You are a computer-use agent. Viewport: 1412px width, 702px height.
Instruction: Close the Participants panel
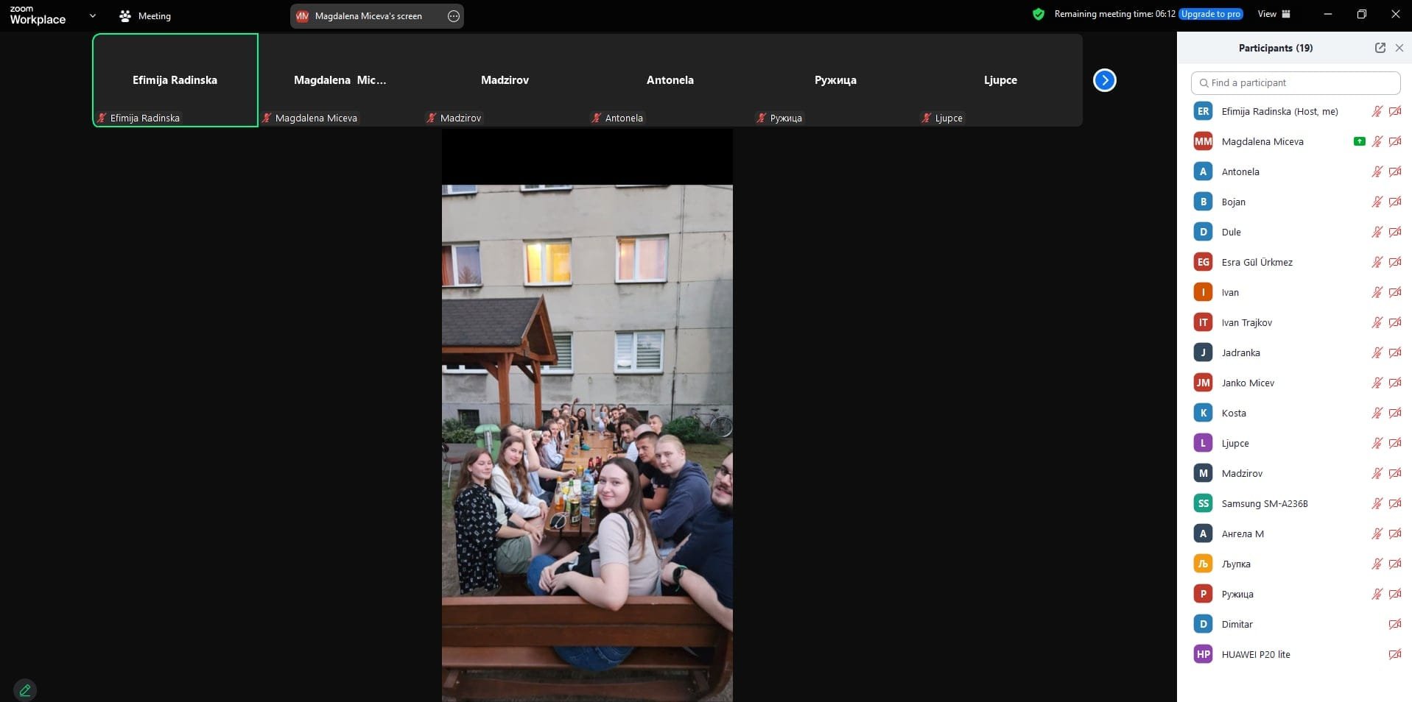click(x=1399, y=48)
